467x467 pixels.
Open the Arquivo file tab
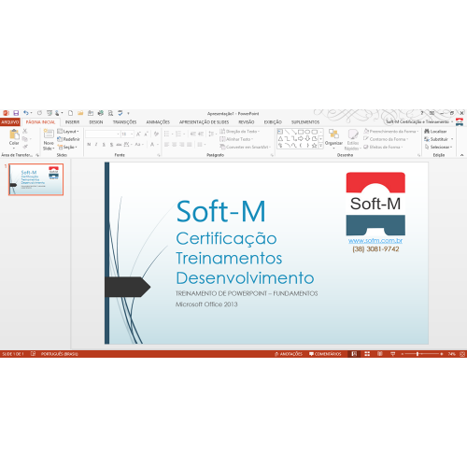point(10,122)
